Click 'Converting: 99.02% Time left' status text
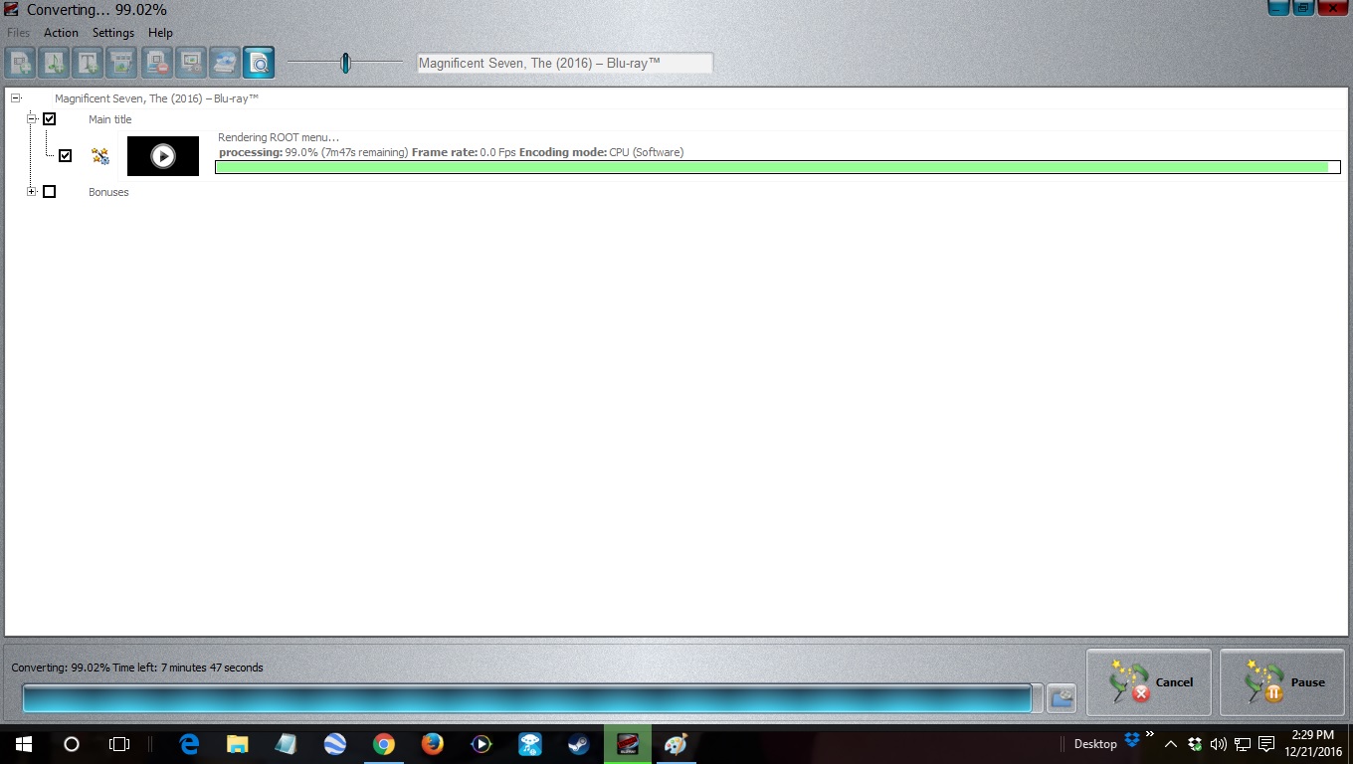Viewport: 1353px width, 764px height. pyautogui.click(x=137, y=668)
